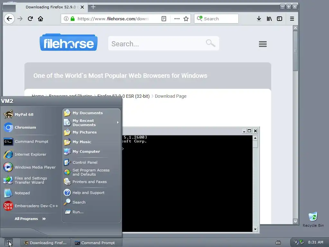329x247 pixels.
Task: Click the FileHorse logo
Action: [69, 42]
